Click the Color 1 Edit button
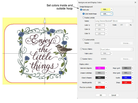This screenshot has width=138, height=103. [100, 25]
